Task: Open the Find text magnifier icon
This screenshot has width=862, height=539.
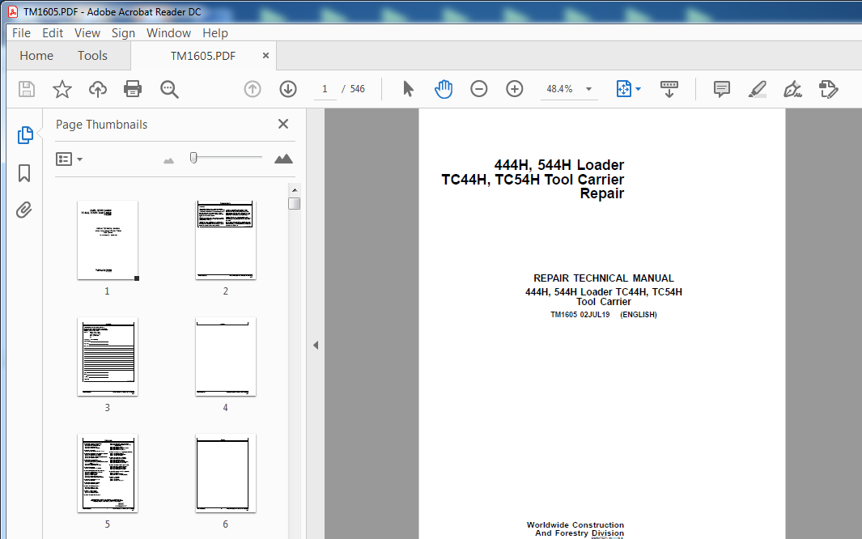Action: pos(169,89)
